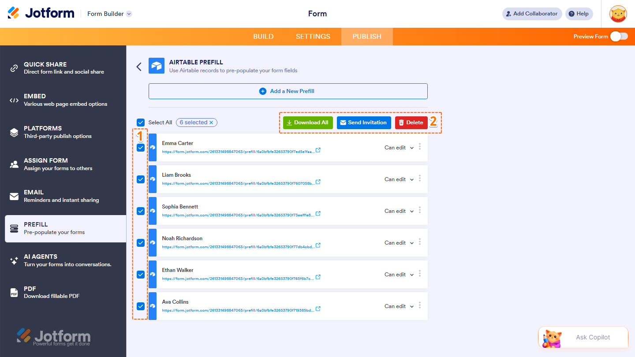Expand Form Builder dropdown in header
This screenshot has height=357, width=635.
click(129, 14)
